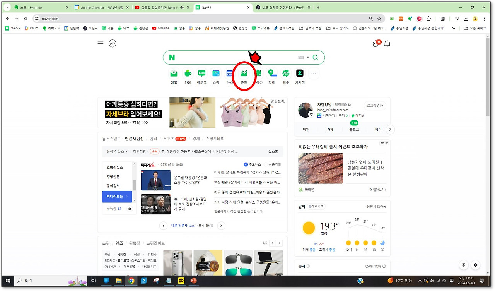This screenshot has width=495, height=291.
Task: Click the 로그아웃 button
Action: (375, 106)
